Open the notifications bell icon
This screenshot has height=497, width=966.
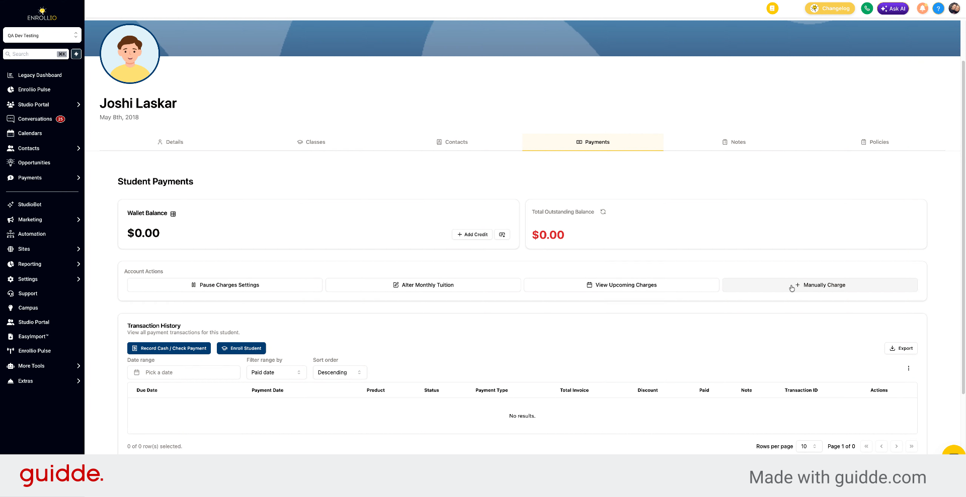pyautogui.click(x=922, y=8)
